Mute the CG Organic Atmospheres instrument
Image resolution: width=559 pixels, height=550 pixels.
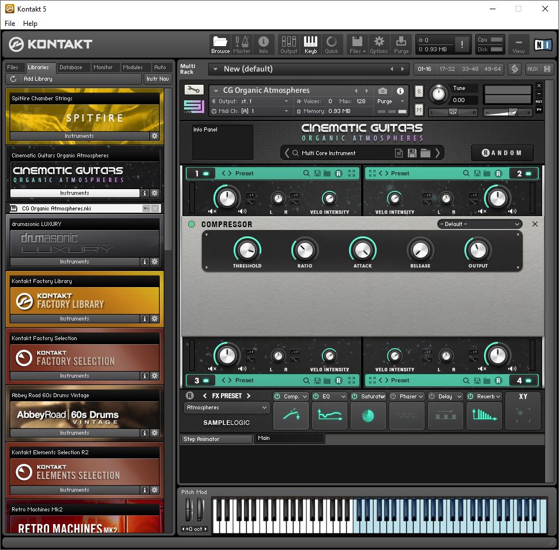pyautogui.click(x=419, y=111)
